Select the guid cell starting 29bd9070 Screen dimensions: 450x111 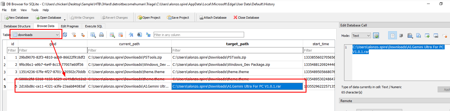click(x=53, y=57)
